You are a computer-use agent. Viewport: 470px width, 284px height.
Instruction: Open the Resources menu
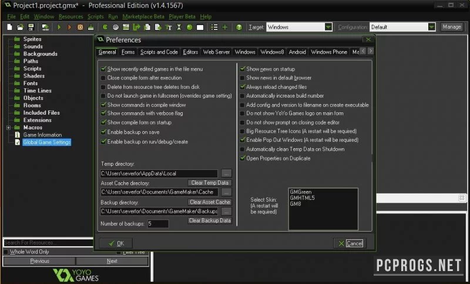(70, 16)
